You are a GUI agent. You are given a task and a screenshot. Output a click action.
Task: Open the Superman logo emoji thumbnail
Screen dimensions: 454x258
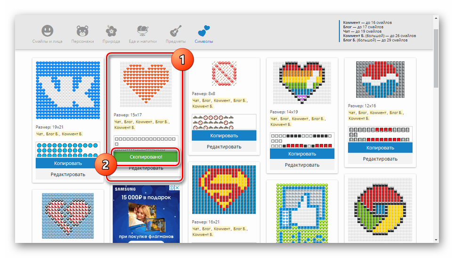[x=224, y=189]
